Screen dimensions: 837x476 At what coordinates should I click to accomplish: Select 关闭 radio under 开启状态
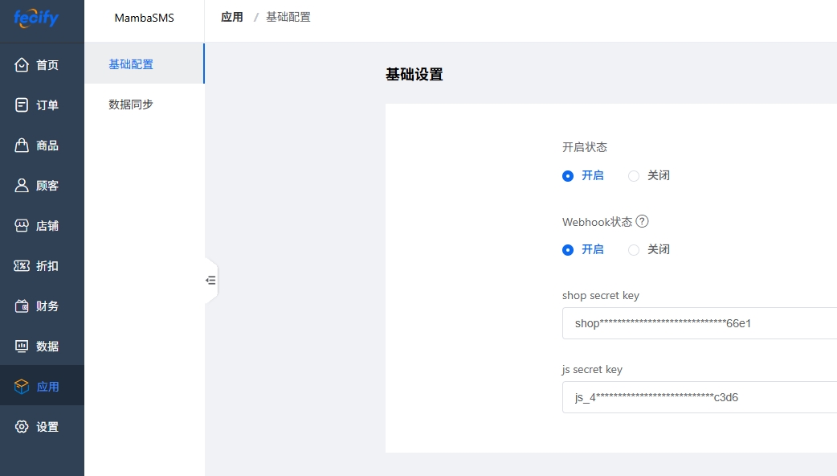click(x=634, y=176)
